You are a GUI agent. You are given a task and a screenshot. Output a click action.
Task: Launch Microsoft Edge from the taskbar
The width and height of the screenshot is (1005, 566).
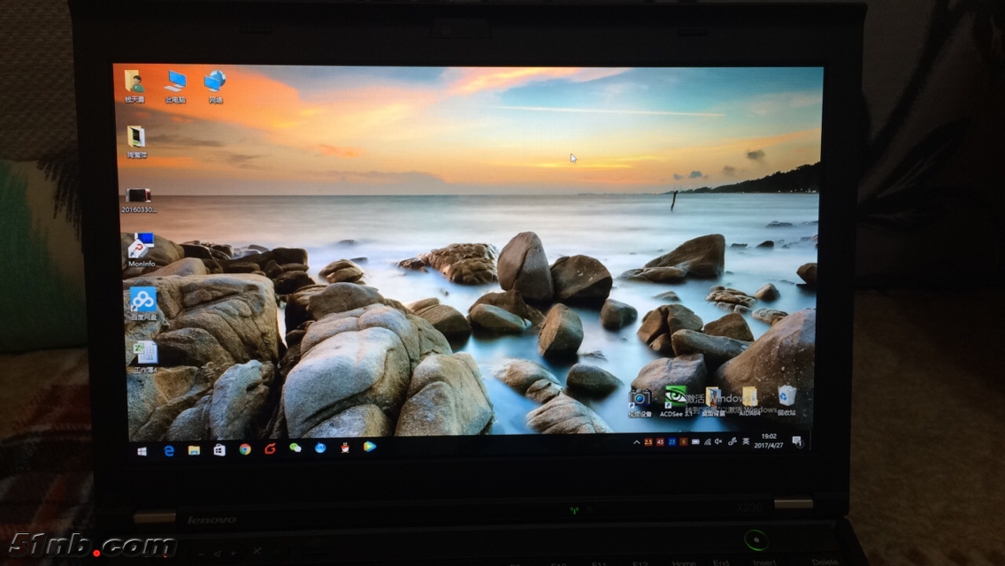(x=169, y=451)
